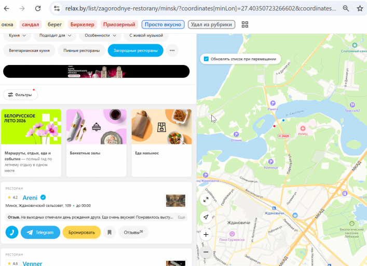Image resolution: width=367 pixels, height=266 pixels.
Task: Click the 'Ракета' map marker
Action: tap(273, 103)
